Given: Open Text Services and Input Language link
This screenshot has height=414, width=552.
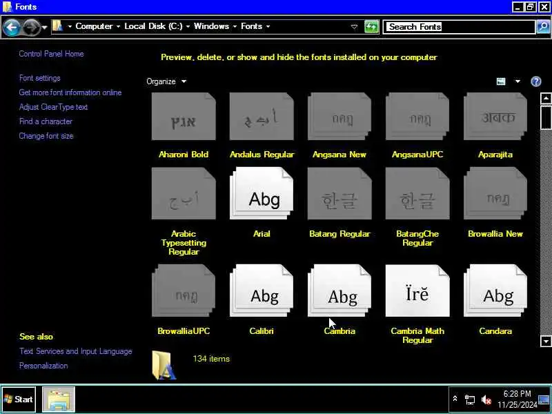Looking at the screenshot, I should 76,351.
